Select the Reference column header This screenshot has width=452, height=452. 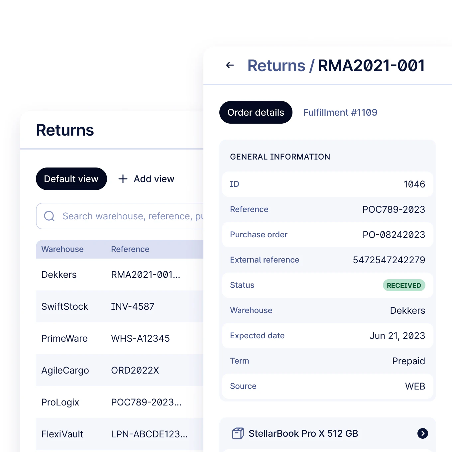coord(130,249)
